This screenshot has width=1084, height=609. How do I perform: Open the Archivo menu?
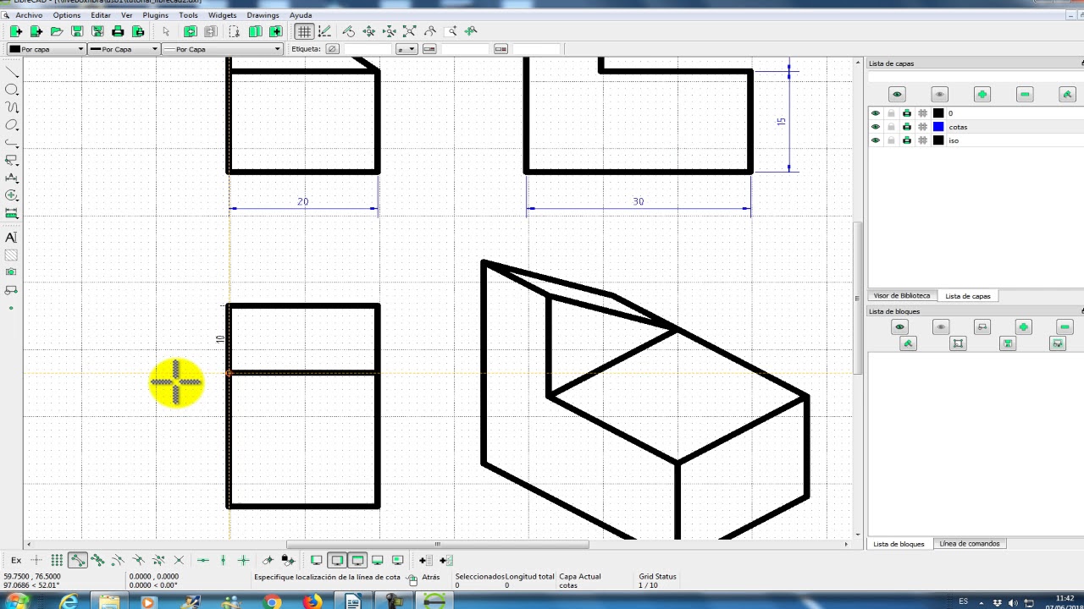[29, 15]
